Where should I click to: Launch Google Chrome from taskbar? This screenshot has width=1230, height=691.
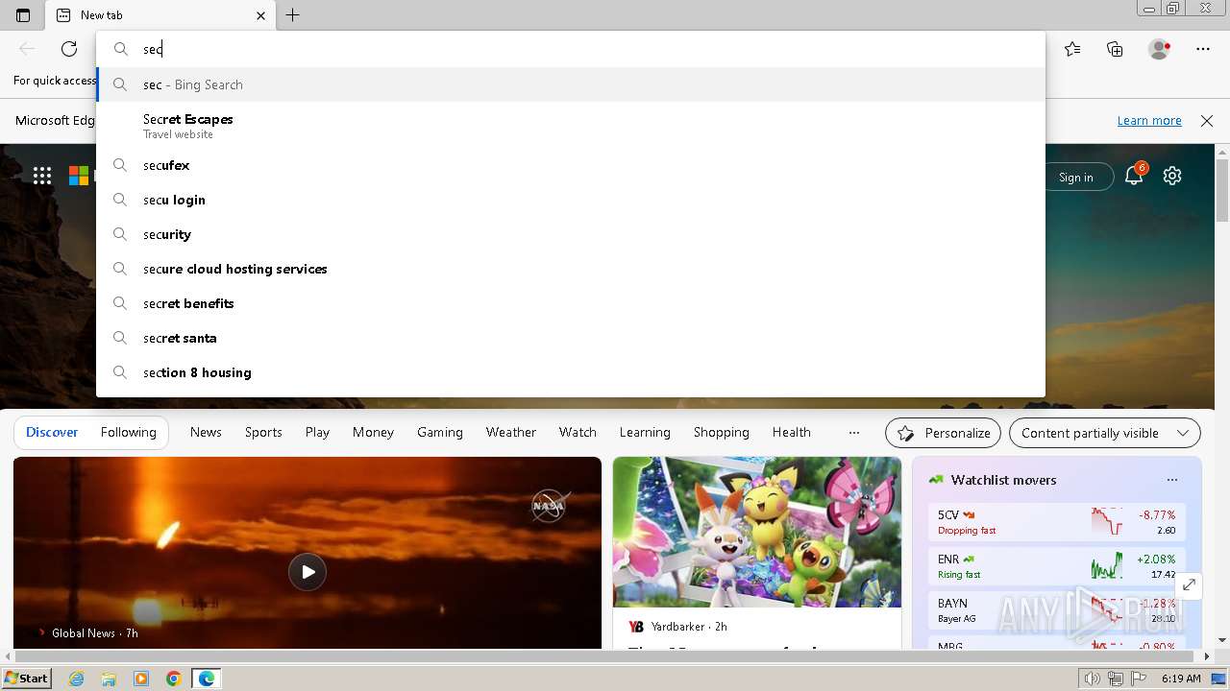click(173, 679)
